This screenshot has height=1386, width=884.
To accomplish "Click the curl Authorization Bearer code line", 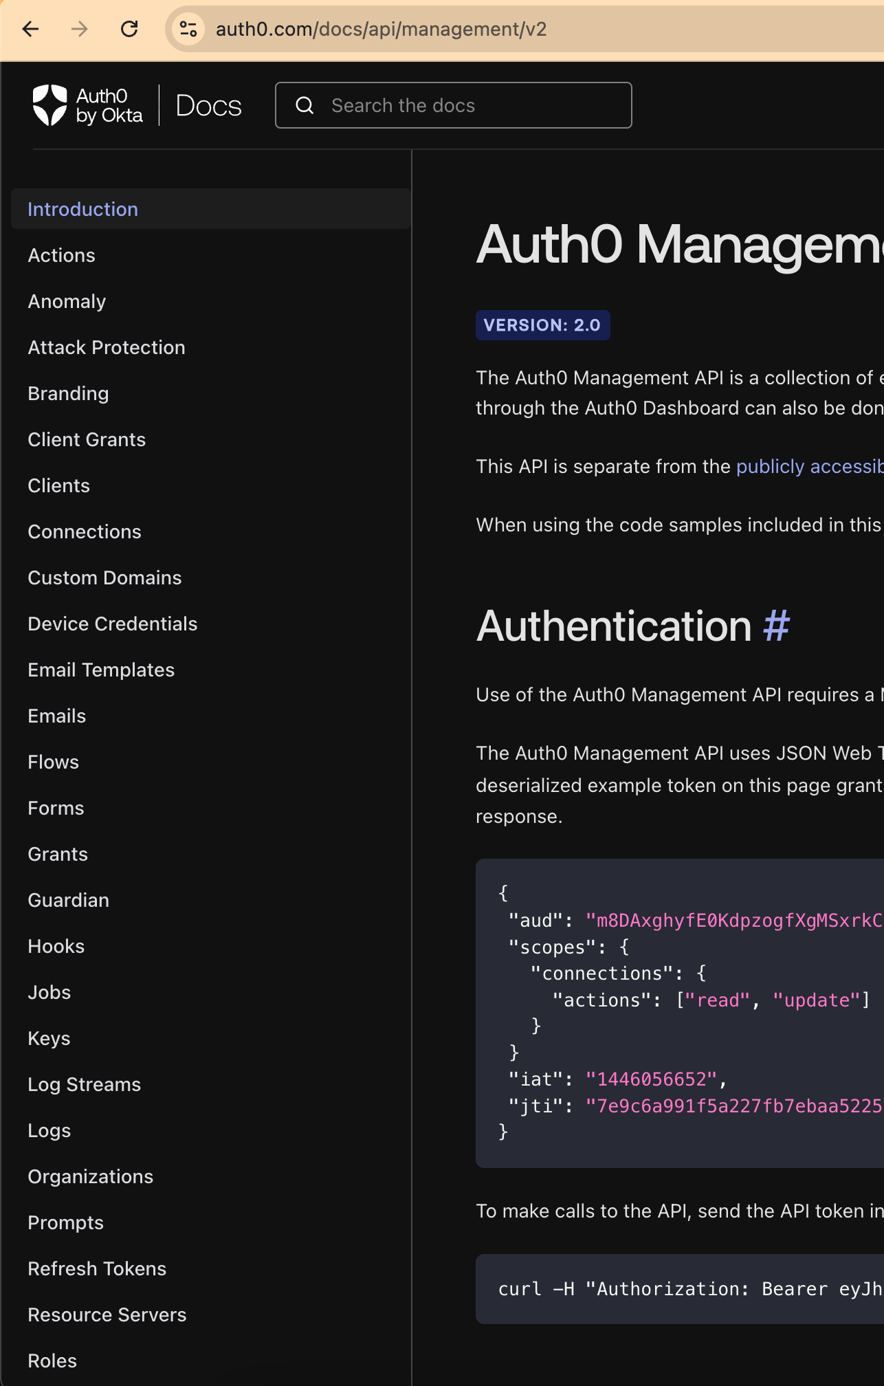I will pyautogui.click(x=690, y=1288).
